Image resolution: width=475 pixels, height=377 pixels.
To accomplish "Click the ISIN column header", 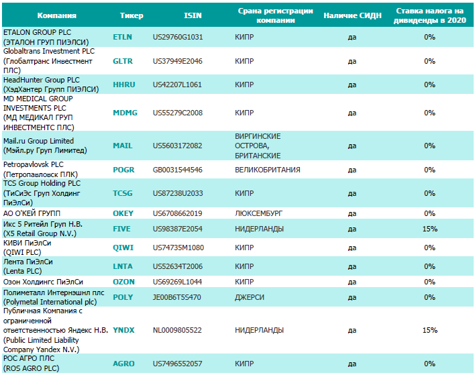I will (193, 15).
